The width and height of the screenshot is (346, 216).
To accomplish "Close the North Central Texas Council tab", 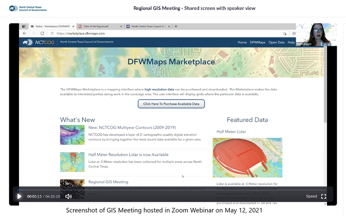I will (169, 27).
